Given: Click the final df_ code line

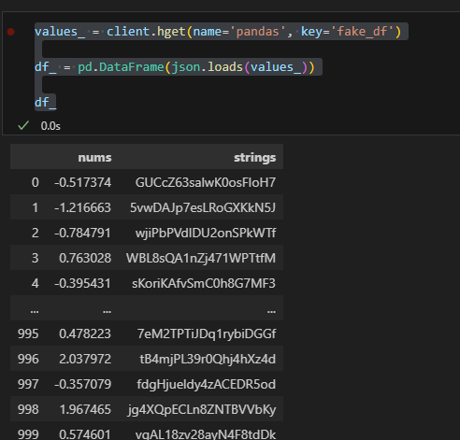Looking at the screenshot, I should click(46, 102).
